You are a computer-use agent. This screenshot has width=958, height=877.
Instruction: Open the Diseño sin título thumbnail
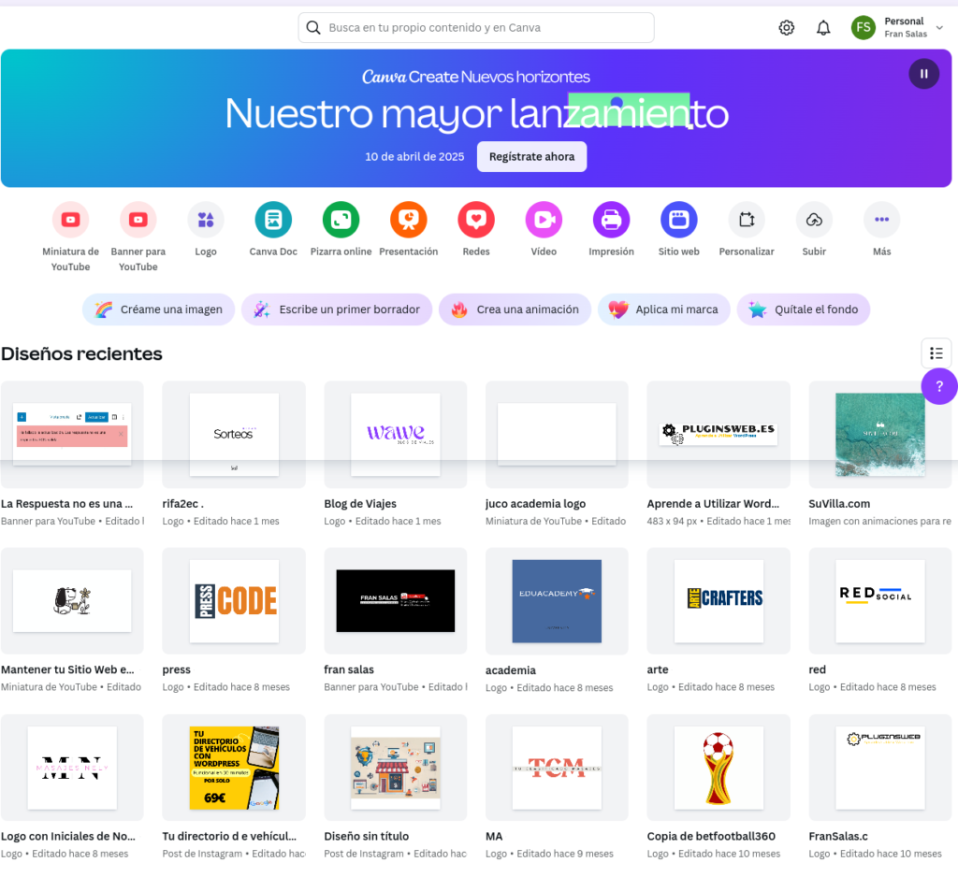click(x=396, y=768)
